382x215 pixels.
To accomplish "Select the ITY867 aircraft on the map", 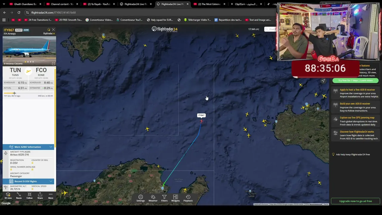I will tap(201, 121).
